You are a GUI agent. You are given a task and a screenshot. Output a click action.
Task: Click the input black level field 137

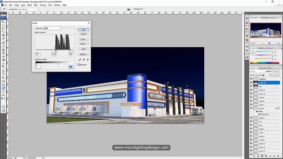[x=38, y=54]
